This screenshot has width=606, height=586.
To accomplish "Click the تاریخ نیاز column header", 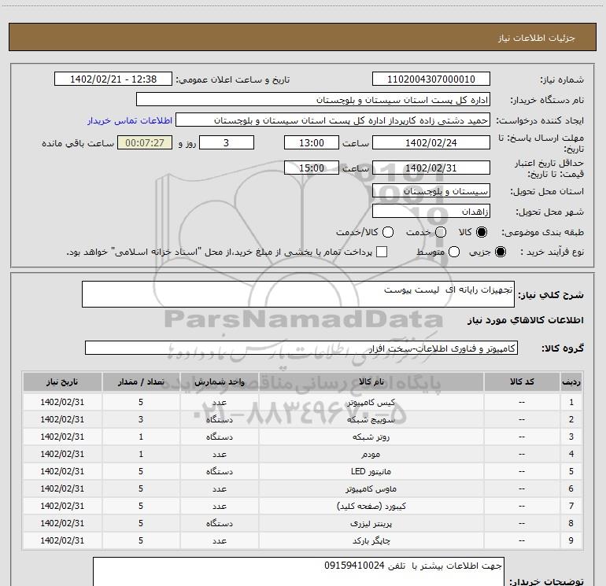I will point(62,381).
